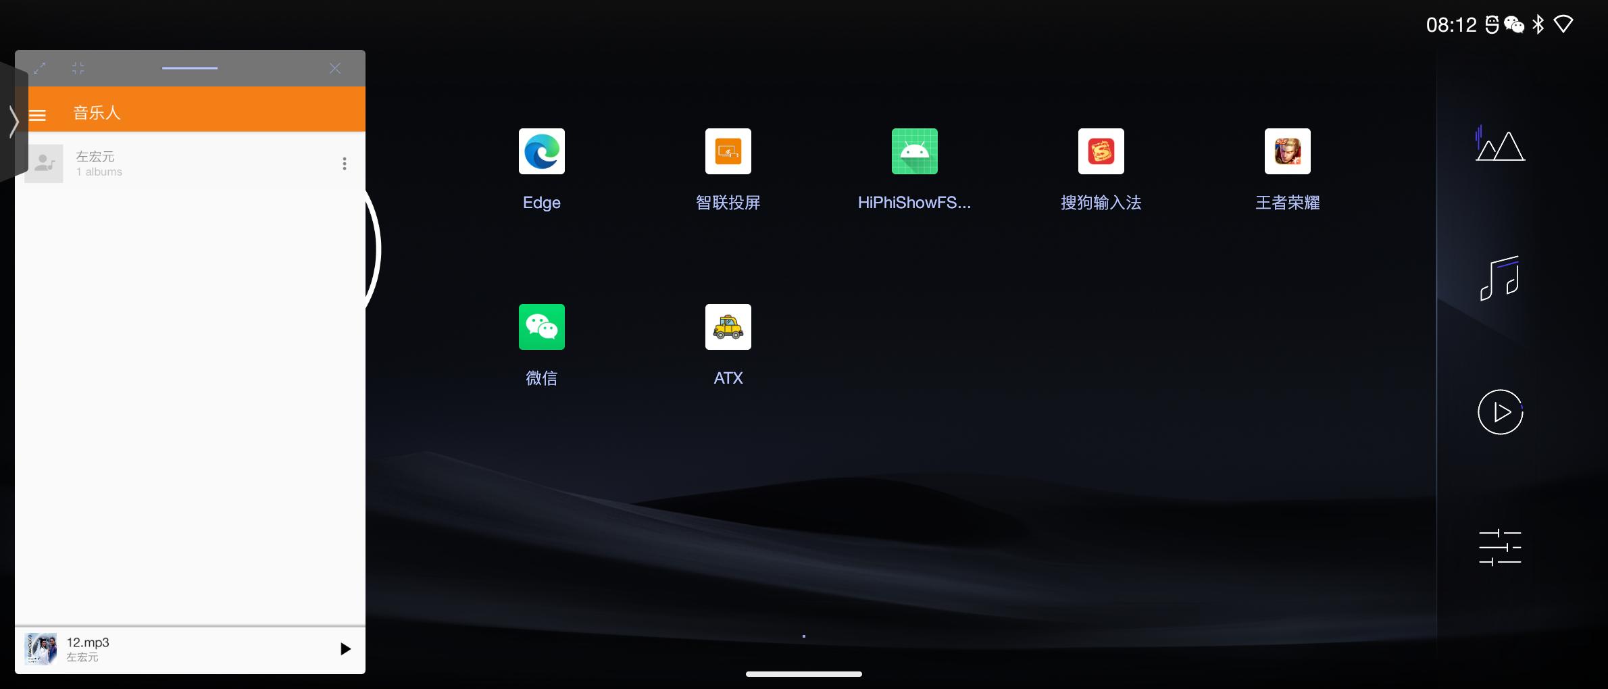Click the 08:12 clock
The image size is (1608, 689).
click(1451, 25)
